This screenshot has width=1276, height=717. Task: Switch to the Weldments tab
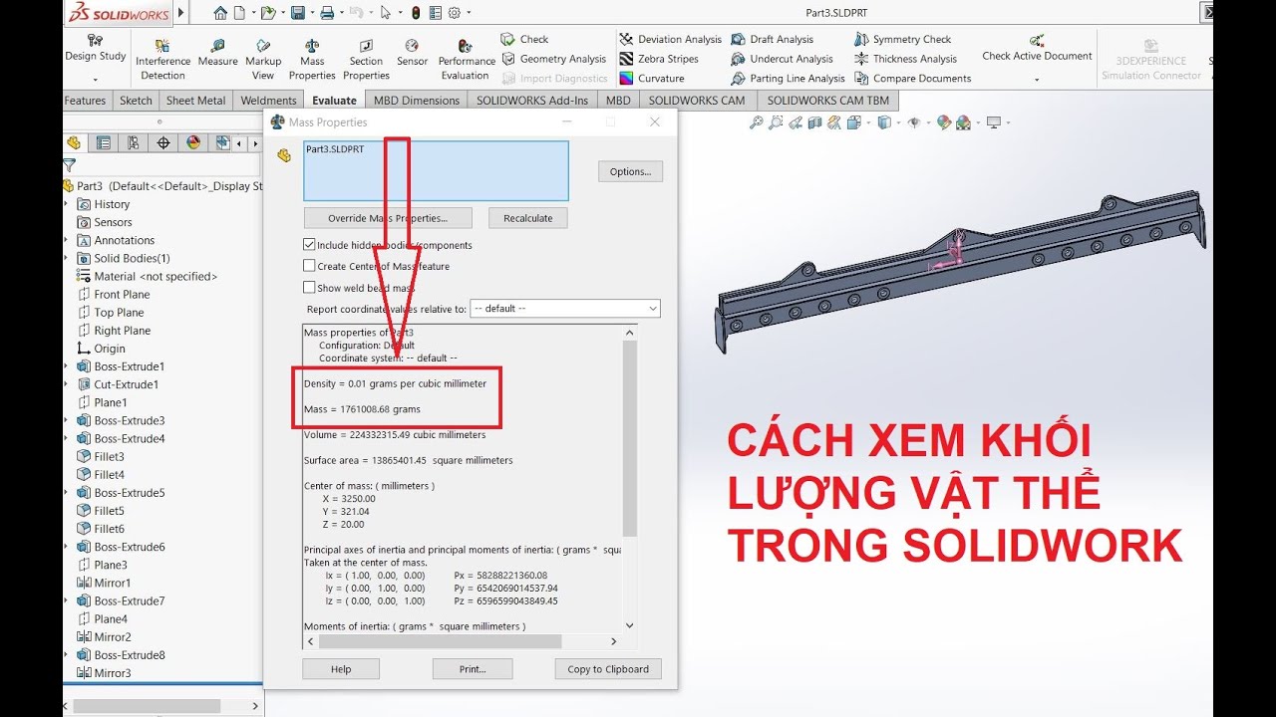(x=269, y=101)
